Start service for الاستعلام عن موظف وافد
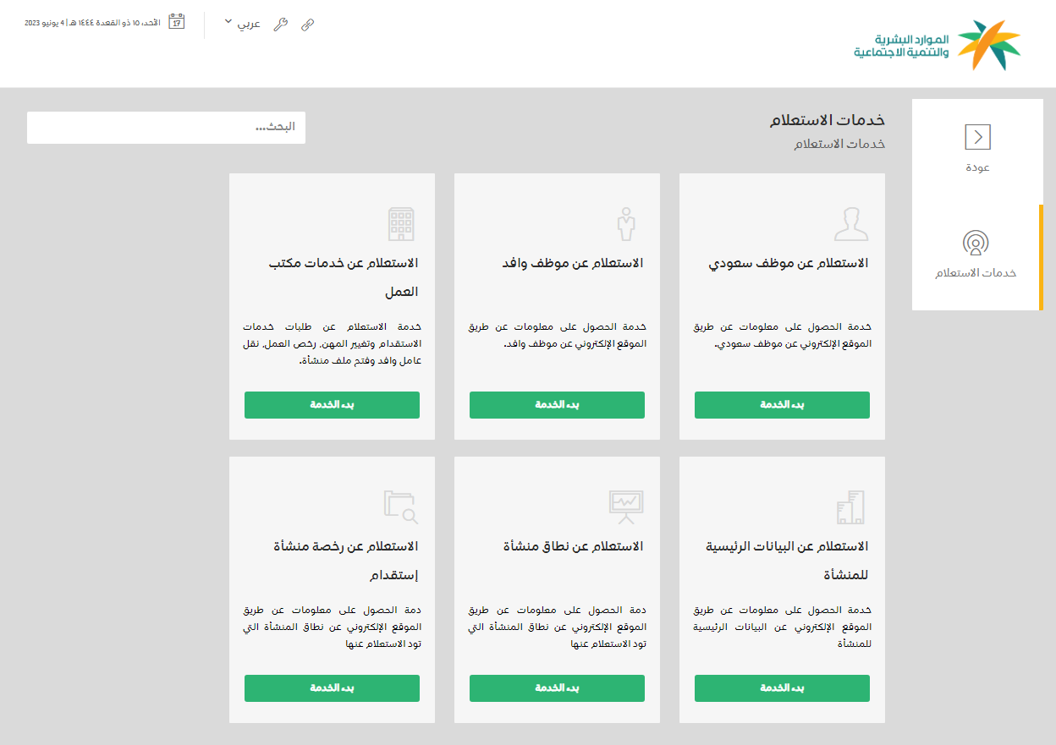This screenshot has width=1056, height=745. (557, 405)
